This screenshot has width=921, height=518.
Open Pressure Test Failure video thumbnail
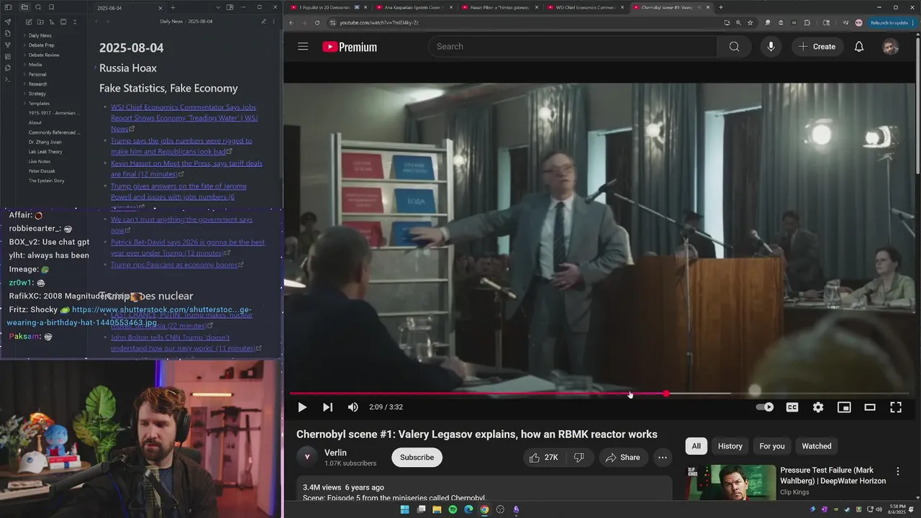pyautogui.click(x=730, y=483)
